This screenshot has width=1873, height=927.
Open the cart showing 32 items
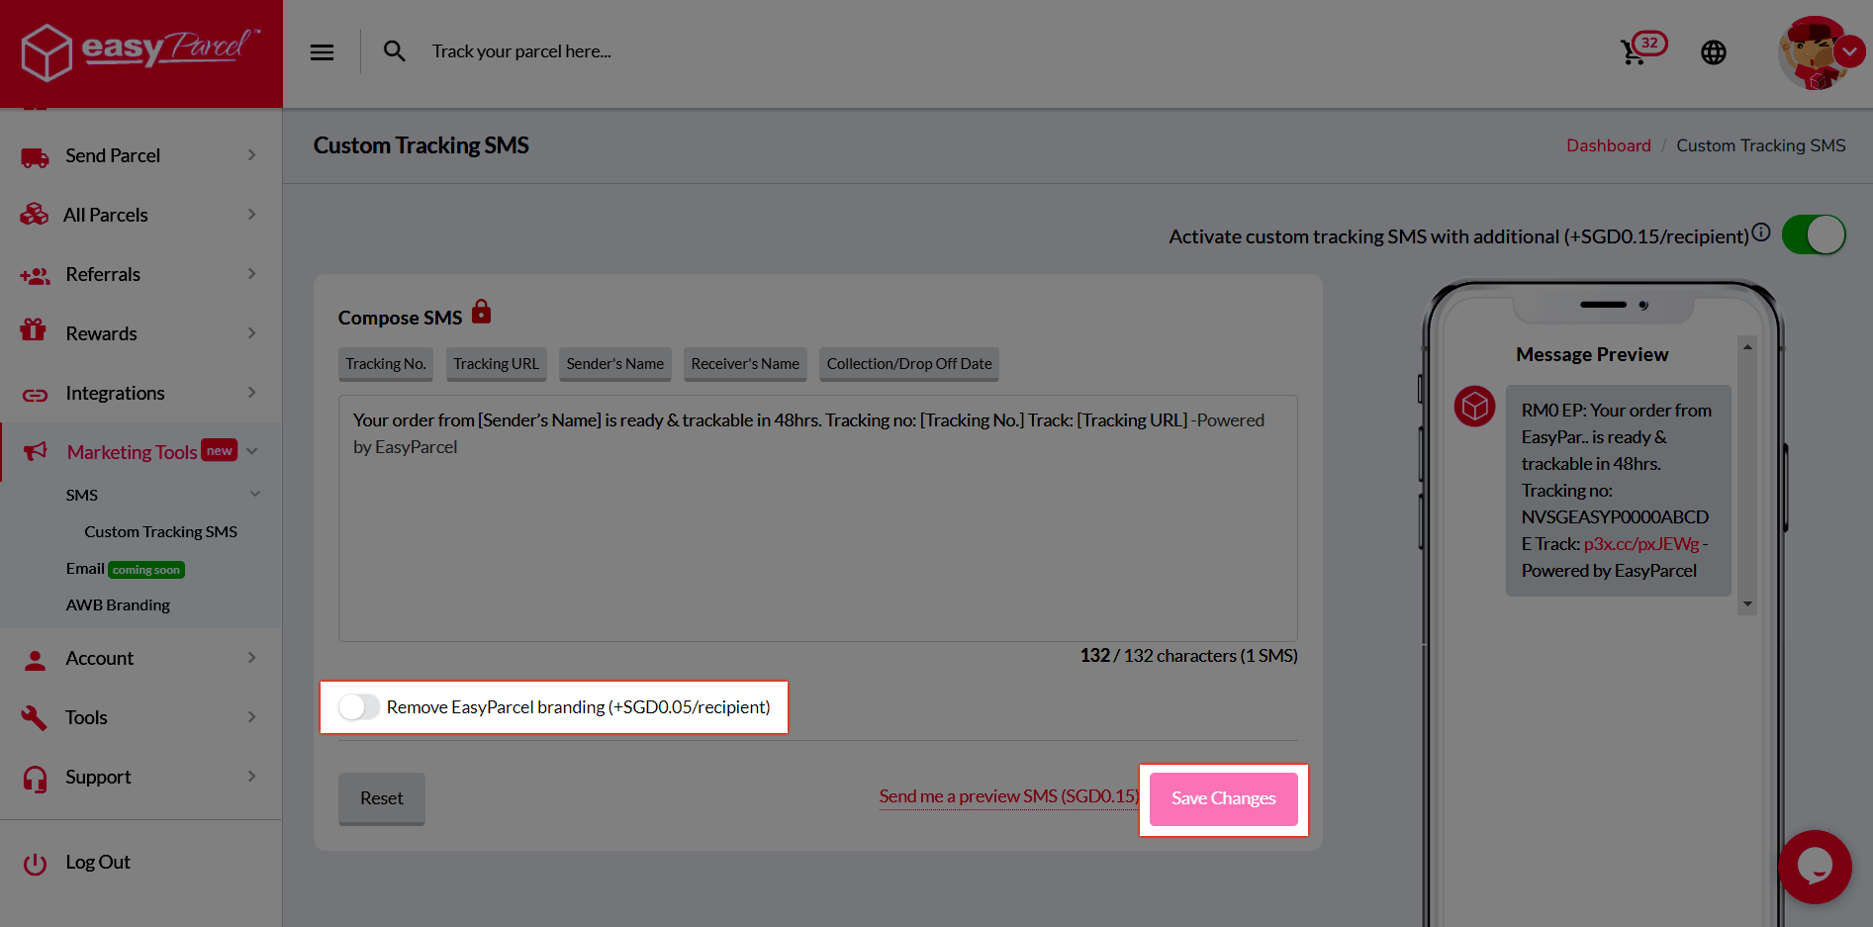point(1635,50)
